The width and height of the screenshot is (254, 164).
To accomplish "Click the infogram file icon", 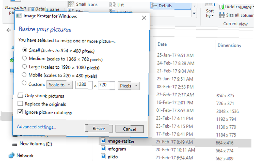I will tap(103, 148).
